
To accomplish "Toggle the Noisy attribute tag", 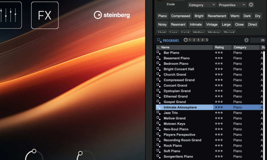I will (x=162, y=24).
